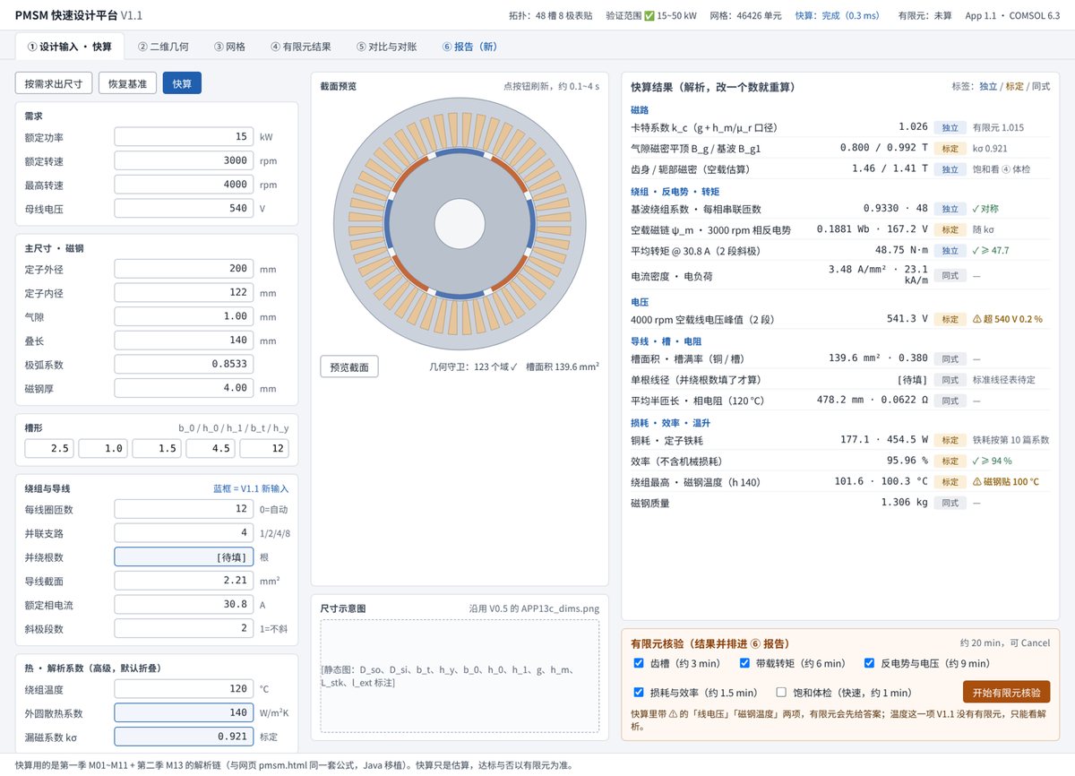Edit the 并联支路 field showing 4
Screen dimensions: 1075x776
point(185,533)
